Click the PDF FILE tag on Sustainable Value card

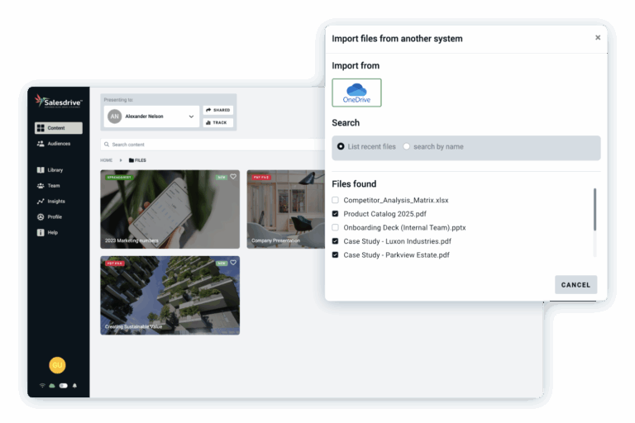[115, 264]
